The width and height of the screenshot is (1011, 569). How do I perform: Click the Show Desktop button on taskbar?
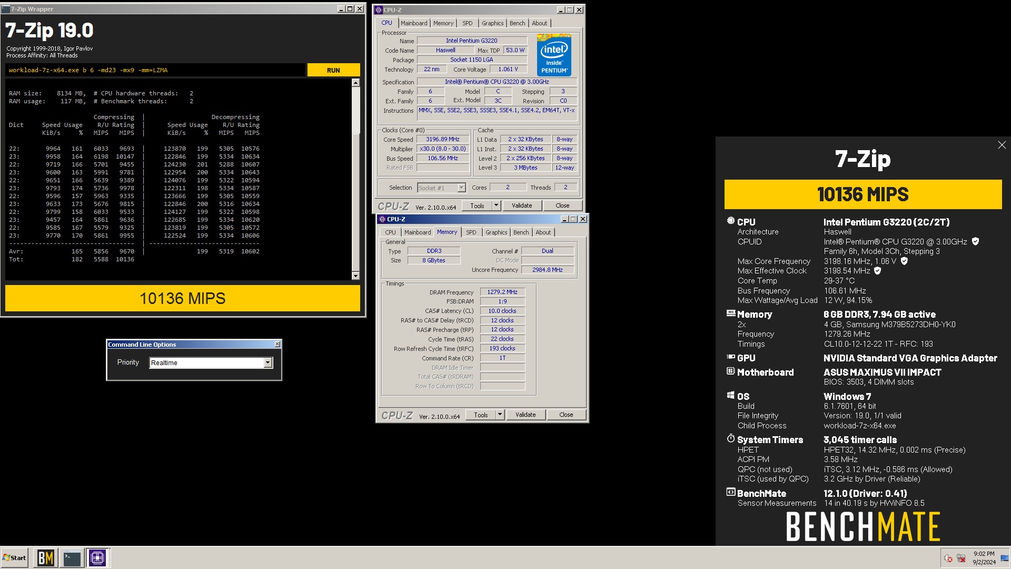point(1006,558)
